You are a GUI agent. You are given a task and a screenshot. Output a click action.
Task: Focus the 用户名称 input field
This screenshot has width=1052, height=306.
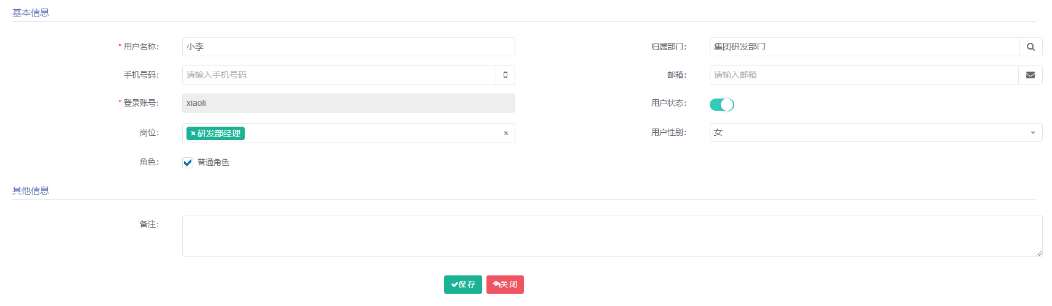(x=348, y=47)
